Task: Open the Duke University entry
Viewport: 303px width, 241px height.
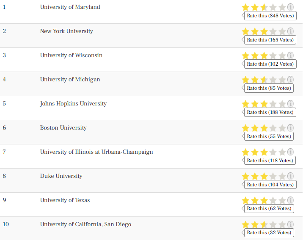Action: pyautogui.click(x=61, y=176)
